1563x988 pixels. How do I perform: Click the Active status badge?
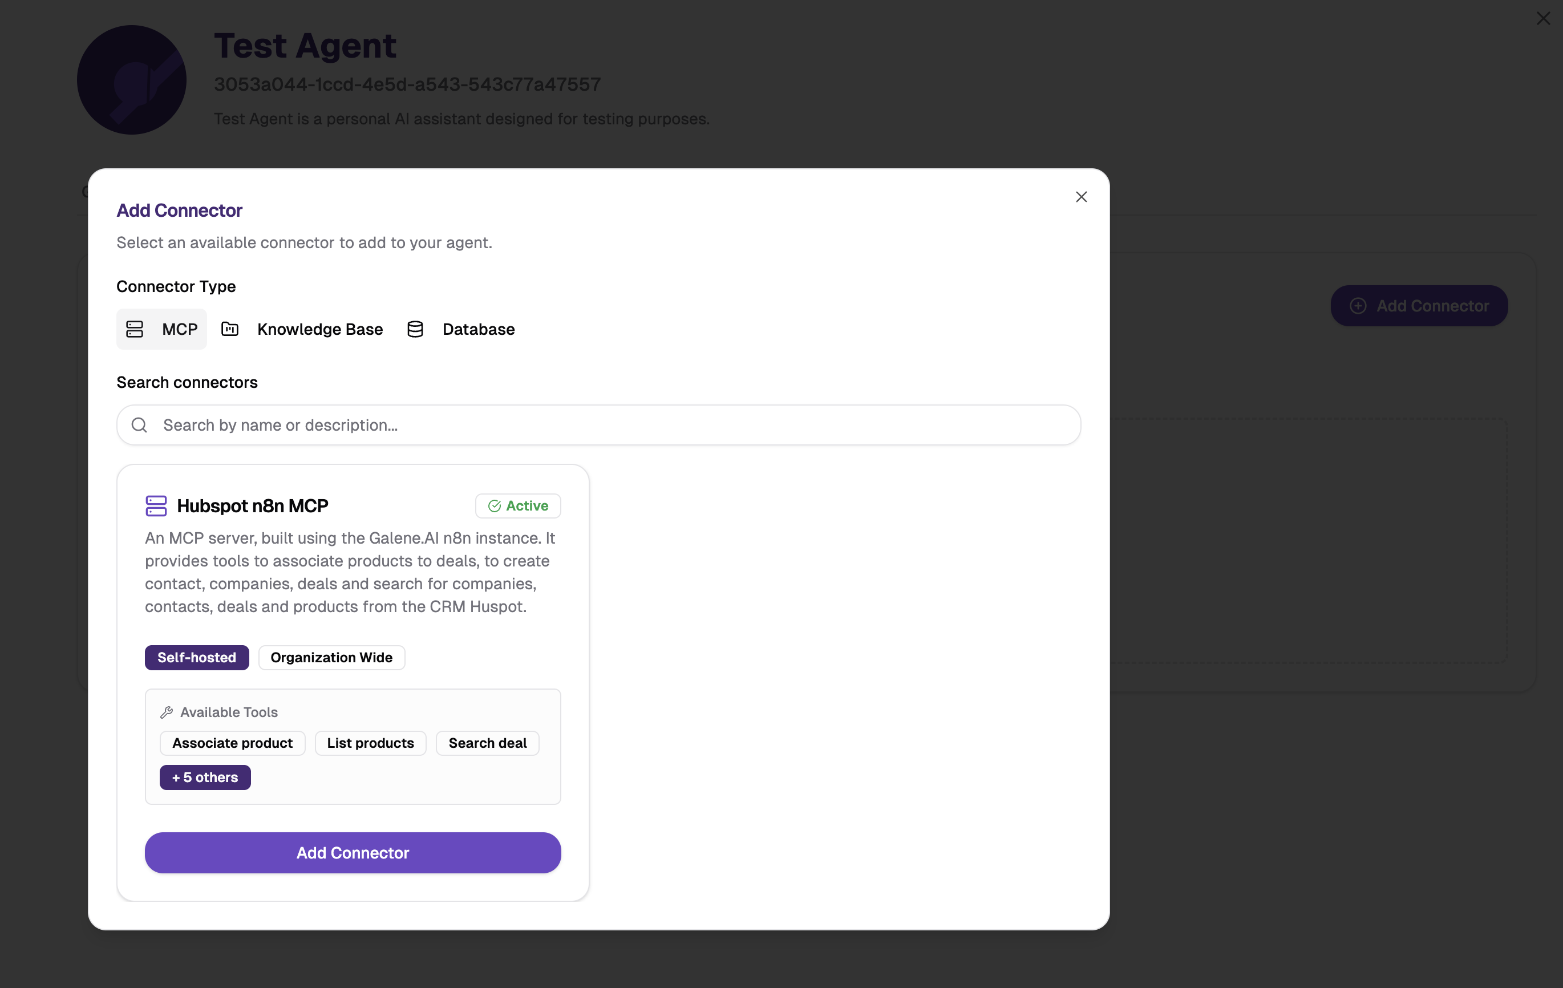(518, 505)
